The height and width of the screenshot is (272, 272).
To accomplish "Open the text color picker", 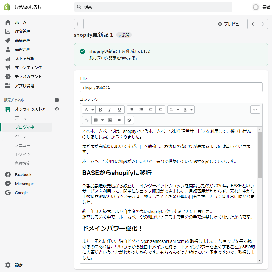I will click(x=188, y=110).
